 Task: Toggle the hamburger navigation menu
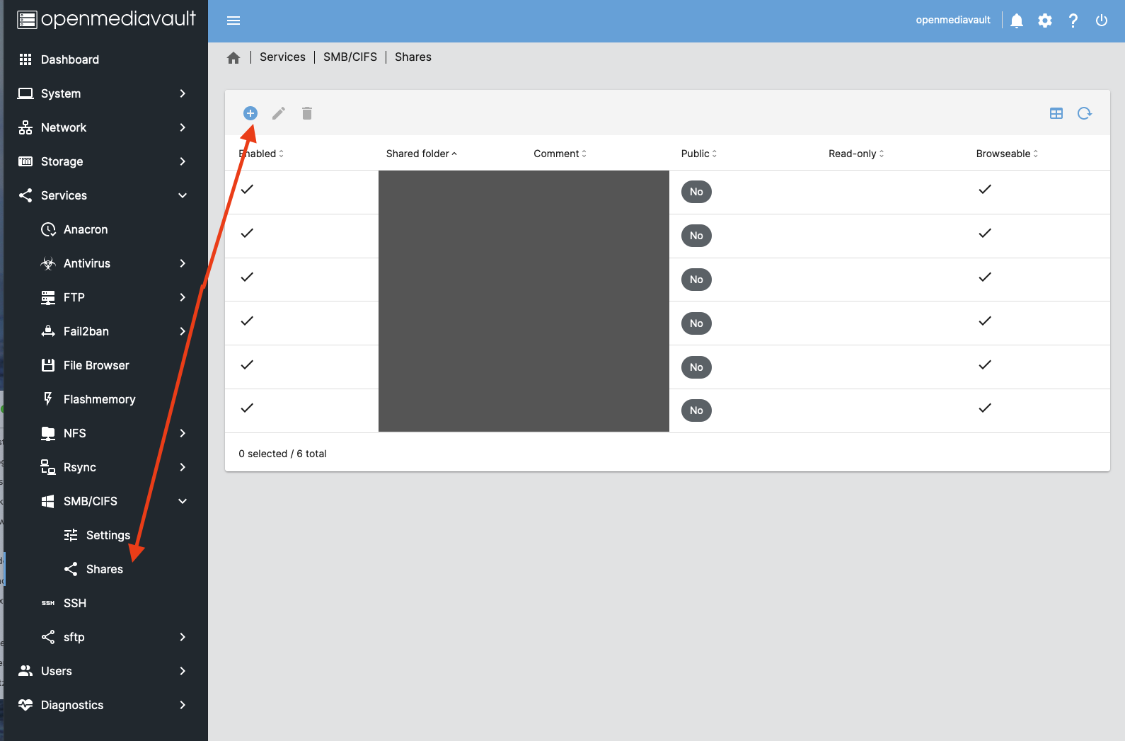click(x=233, y=21)
